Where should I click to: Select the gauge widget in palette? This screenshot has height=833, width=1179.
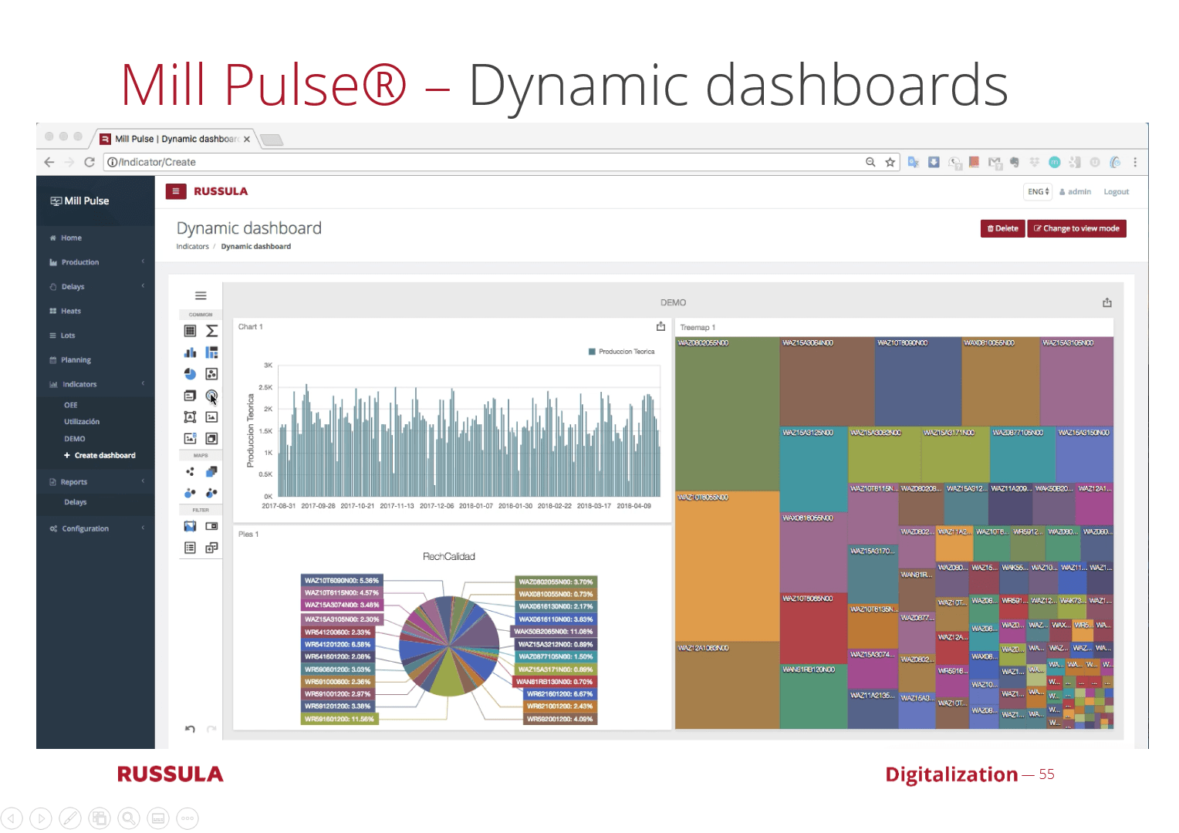211,396
